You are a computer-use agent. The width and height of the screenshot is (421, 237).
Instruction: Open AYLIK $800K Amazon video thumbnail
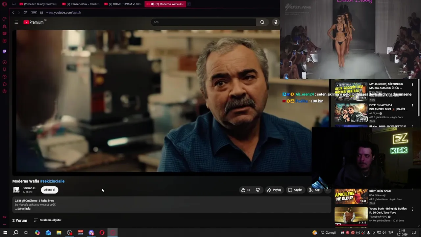point(351,91)
